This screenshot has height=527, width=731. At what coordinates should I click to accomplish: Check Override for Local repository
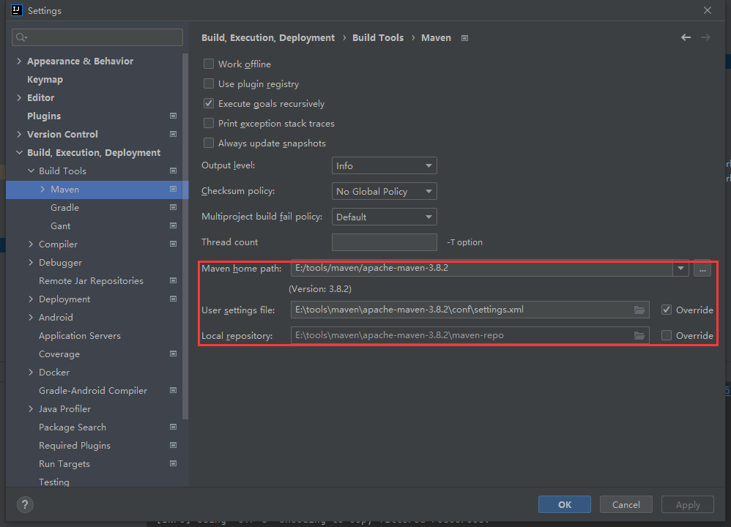point(667,335)
